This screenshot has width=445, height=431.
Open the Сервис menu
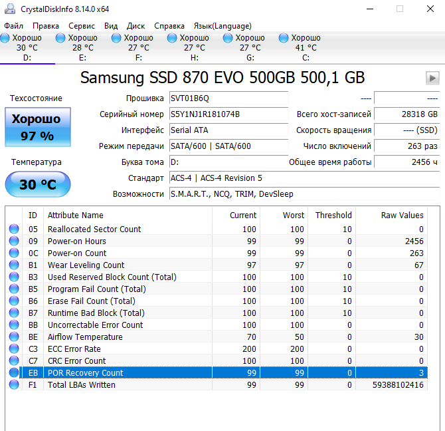tap(82, 26)
